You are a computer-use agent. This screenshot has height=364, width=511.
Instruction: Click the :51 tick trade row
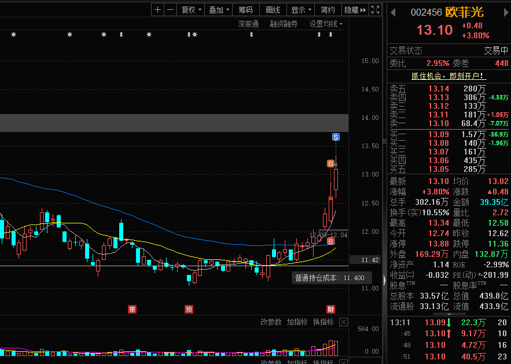(448, 357)
